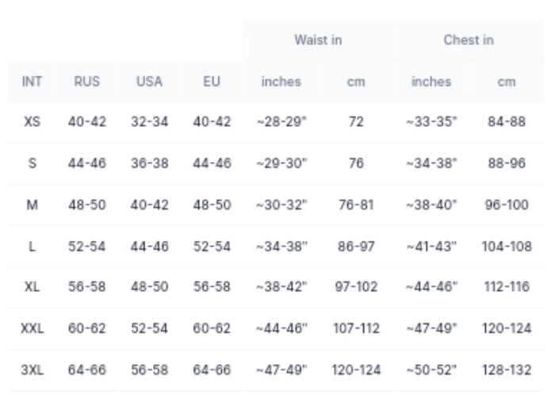The image size is (555, 406).
Task: Select the RUS column header
Action: click(86, 82)
